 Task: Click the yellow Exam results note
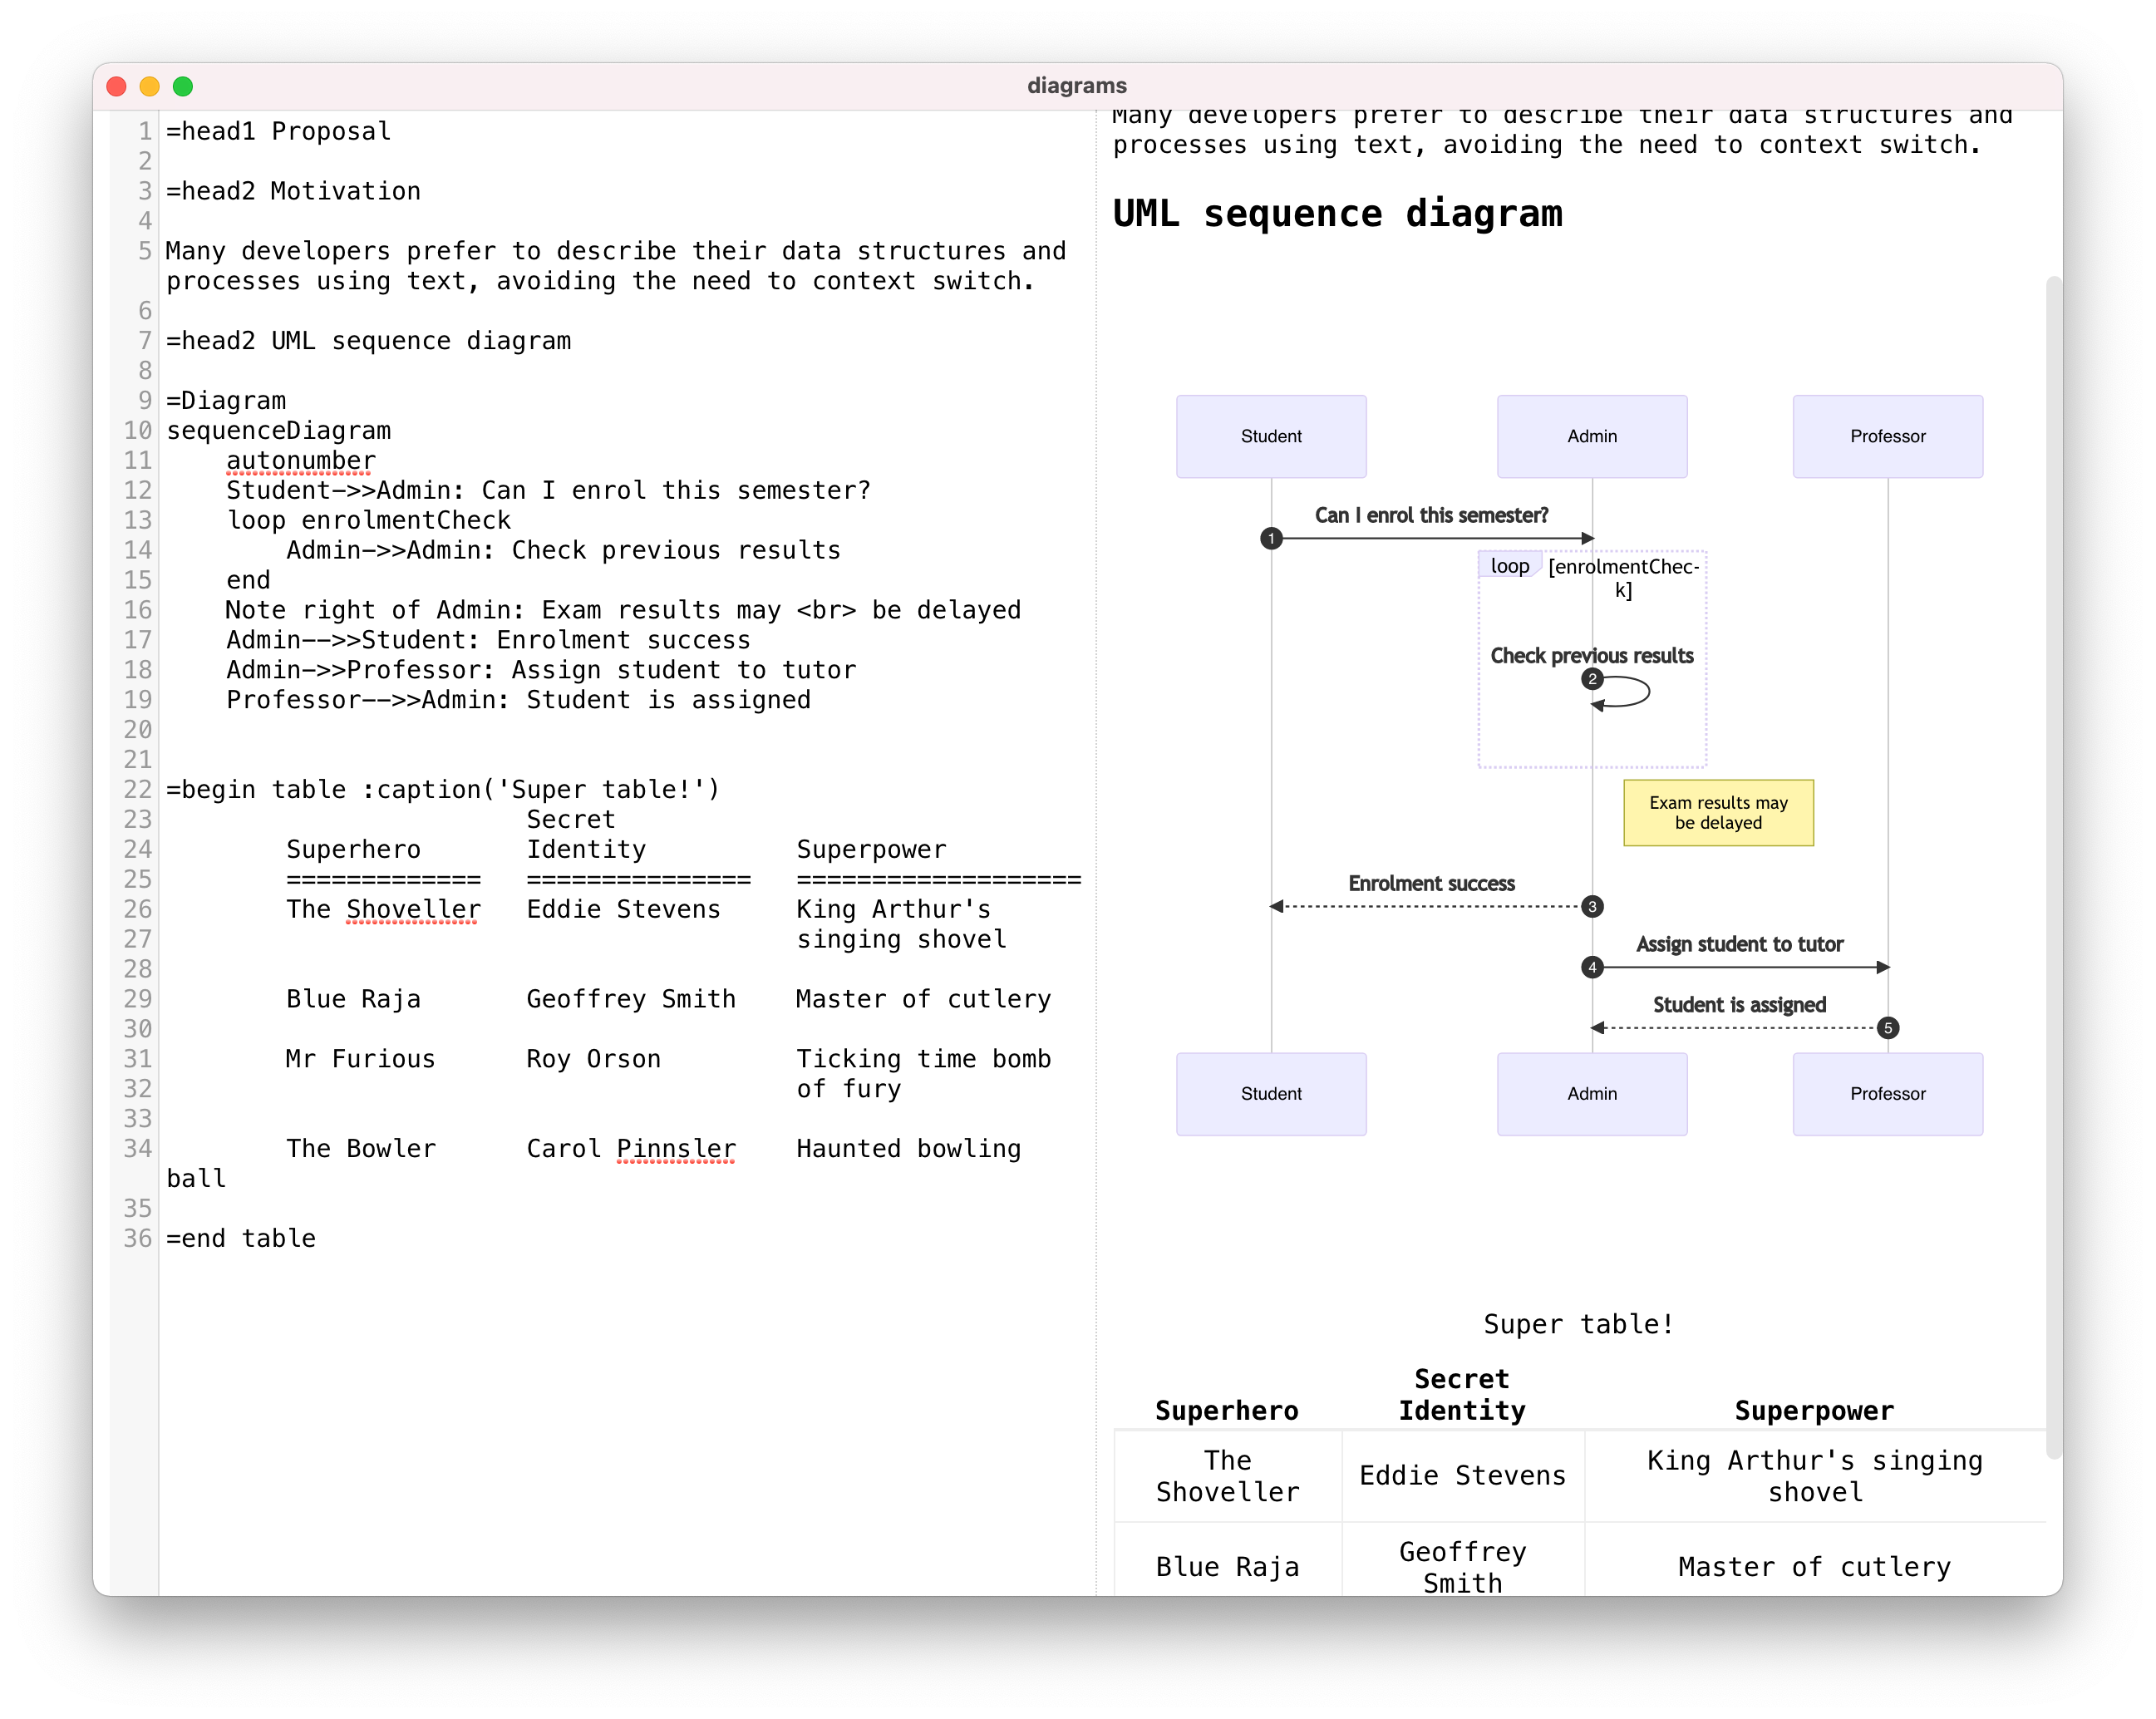[1718, 812]
